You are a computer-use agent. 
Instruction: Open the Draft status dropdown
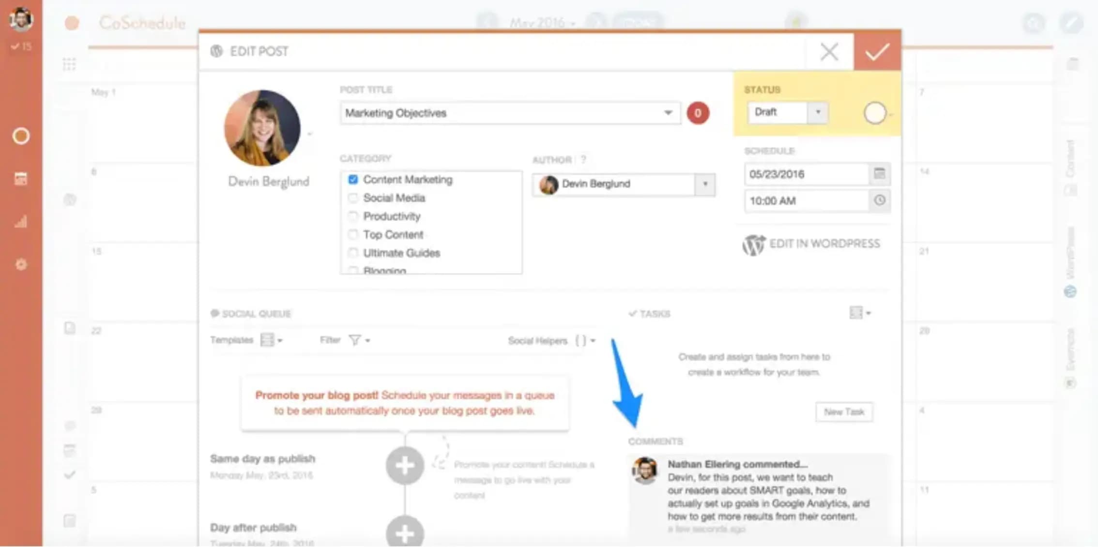tap(818, 112)
